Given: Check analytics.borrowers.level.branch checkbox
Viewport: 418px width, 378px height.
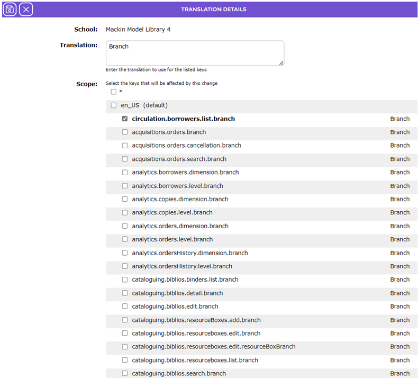Looking at the screenshot, I should click(x=125, y=186).
